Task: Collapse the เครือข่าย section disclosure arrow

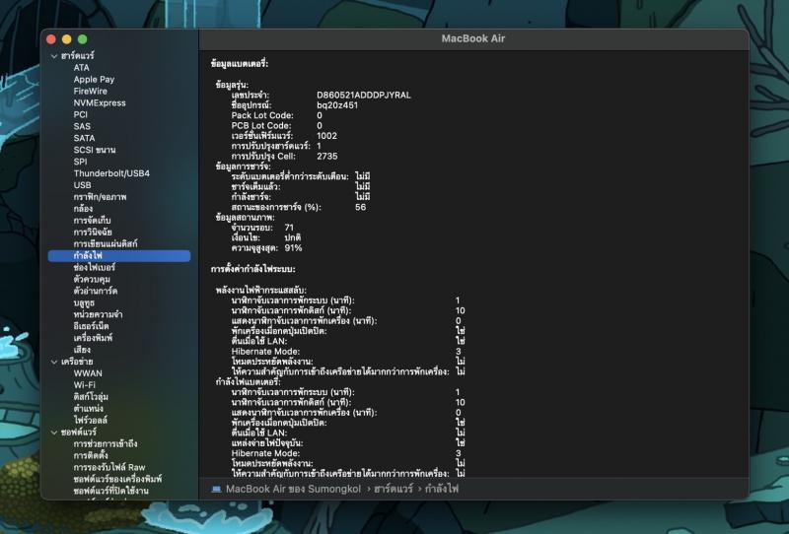Action: coord(54,362)
